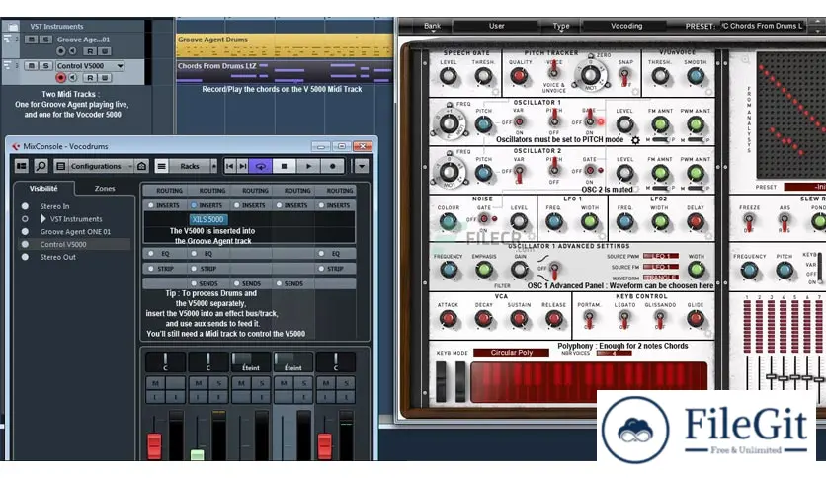Click Oscillator 1 settings gear icon
This screenshot has width=826, height=478.
coord(635,141)
